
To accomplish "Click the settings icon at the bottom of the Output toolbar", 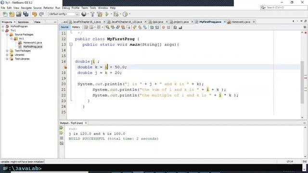I will point(62,143).
